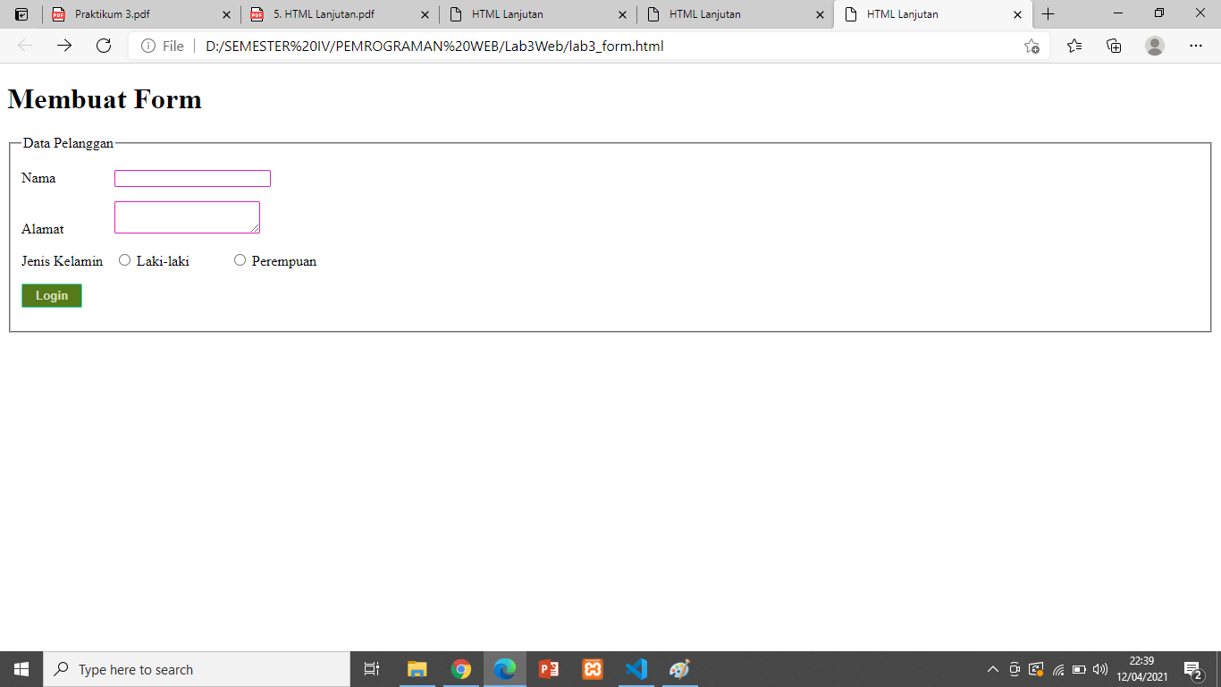This screenshot has width=1221, height=687.
Task: Open PowerPoint from the taskbar
Action: point(548,669)
